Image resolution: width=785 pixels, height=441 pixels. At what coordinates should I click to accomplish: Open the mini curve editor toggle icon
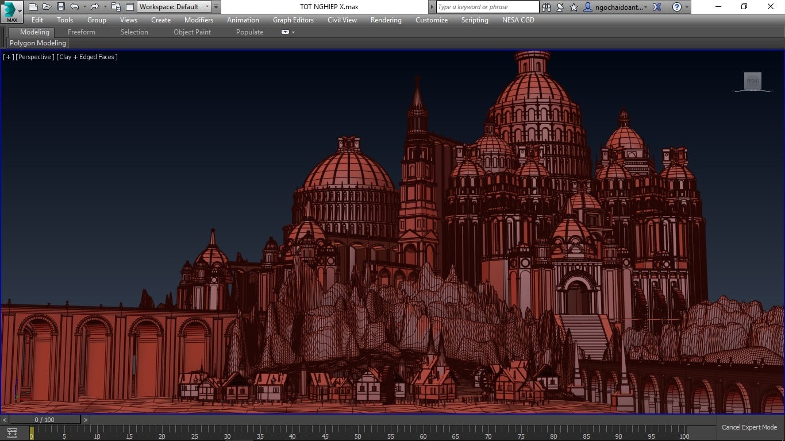pos(12,433)
